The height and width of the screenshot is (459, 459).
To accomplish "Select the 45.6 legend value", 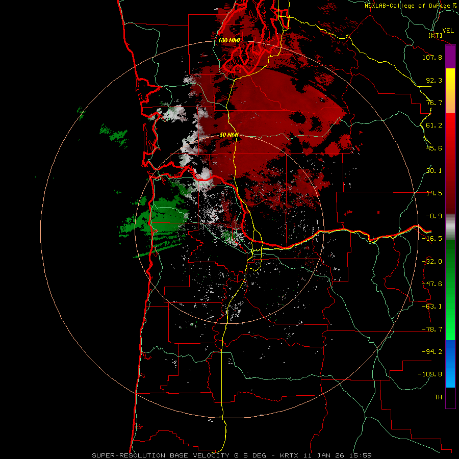I will 434,148.
